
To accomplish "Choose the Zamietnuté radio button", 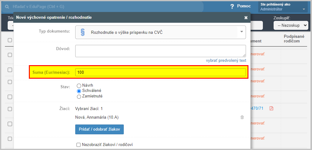I will pyautogui.click(x=79, y=97).
